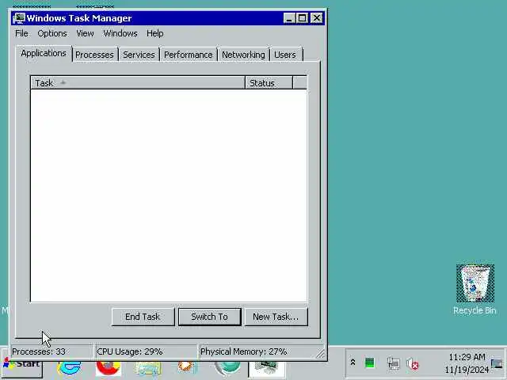Click the green CPU meter tray icon
The height and width of the screenshot is (380, 507).
click(370, 363)
